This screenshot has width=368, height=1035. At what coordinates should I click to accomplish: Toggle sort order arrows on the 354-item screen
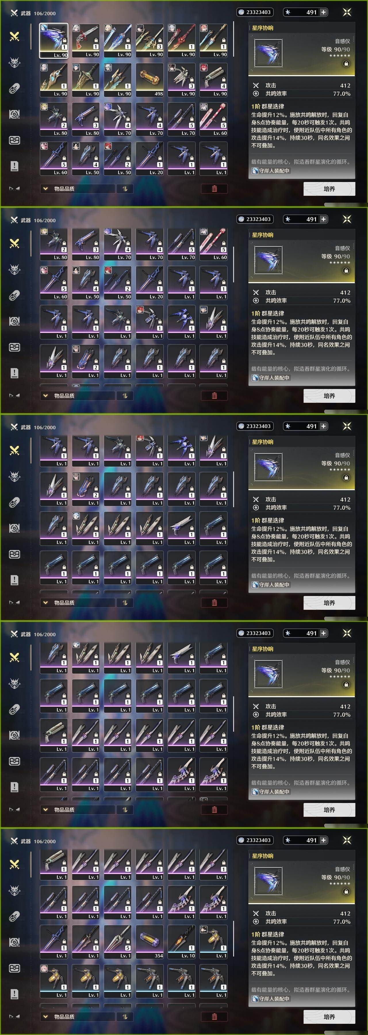125,1017
